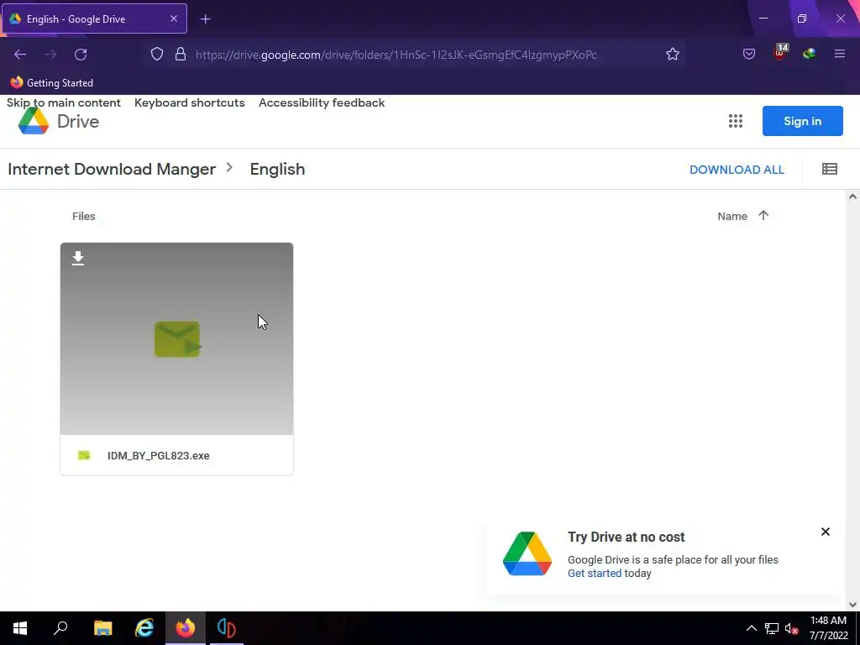This screenshot has width=860, height=645.
Task: Click the Get started link
Action: click(x=595, y=573)
